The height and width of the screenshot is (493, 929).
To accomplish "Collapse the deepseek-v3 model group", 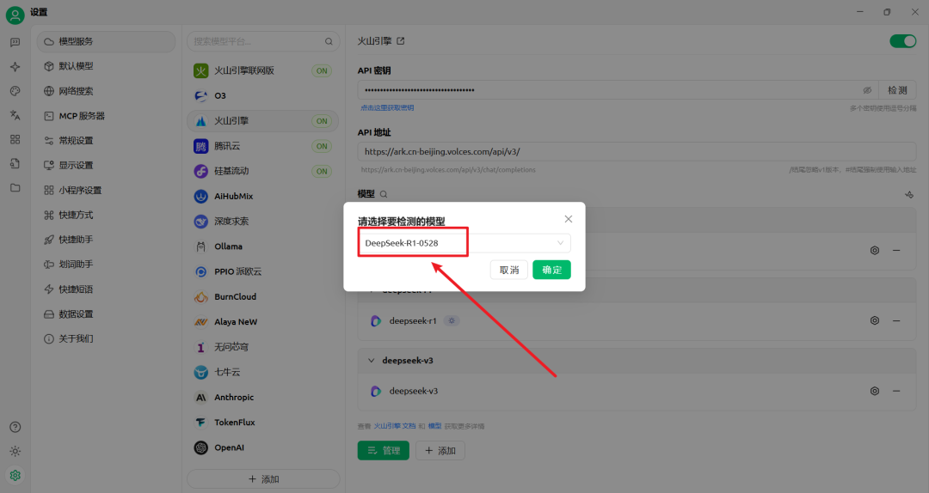I will tap(372, 361).
